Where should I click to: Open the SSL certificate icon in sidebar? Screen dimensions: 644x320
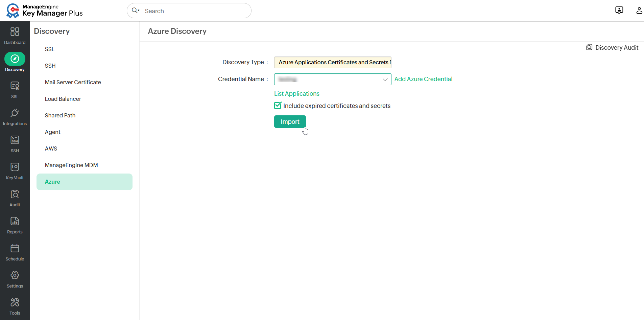pos(15,86)
